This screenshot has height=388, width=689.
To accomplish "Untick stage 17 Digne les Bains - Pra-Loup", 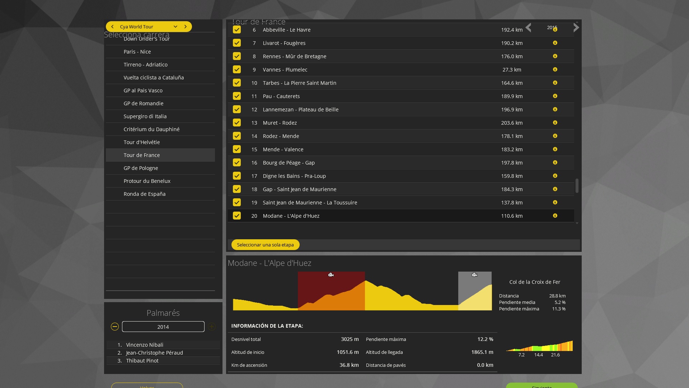I will pos(237,176).
